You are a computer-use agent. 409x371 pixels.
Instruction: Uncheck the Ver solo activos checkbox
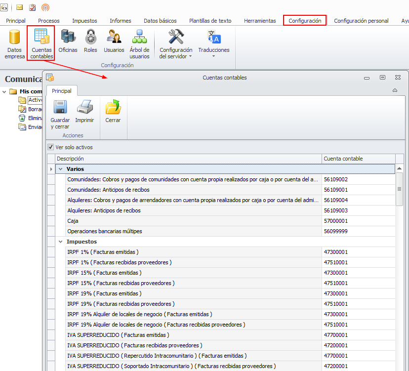pos(51,147)
